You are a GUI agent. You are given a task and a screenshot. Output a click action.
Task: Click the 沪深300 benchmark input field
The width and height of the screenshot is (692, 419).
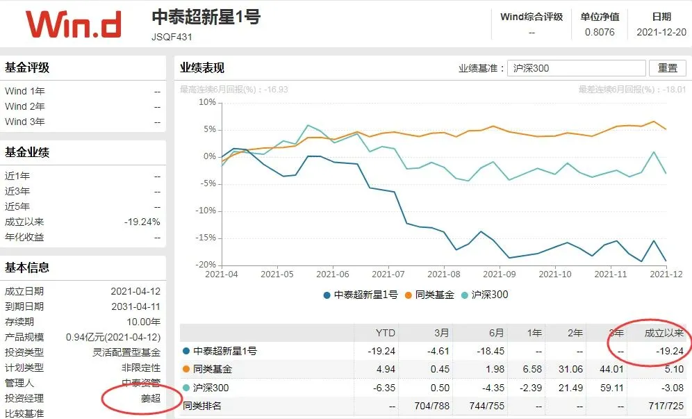tap(577, 68)
